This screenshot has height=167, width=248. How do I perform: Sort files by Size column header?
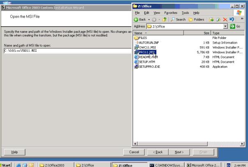click(197, 33)
